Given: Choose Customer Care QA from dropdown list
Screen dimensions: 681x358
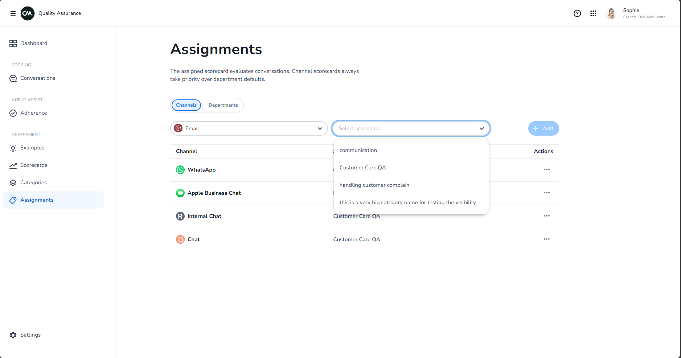Looking at the screenshot, I should click(x=411, y=168).
